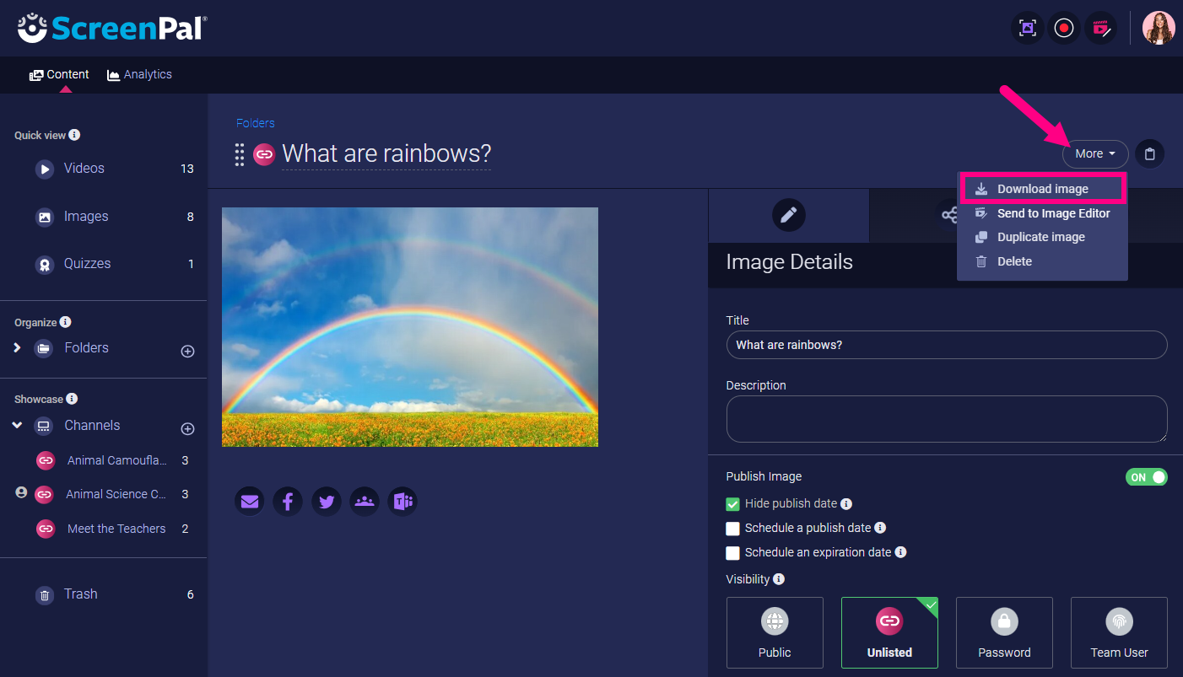Image resolution: width=1183 pixels, height=677 pixels.
Task: Share image to Twitter
Action: tap(327, 502)
